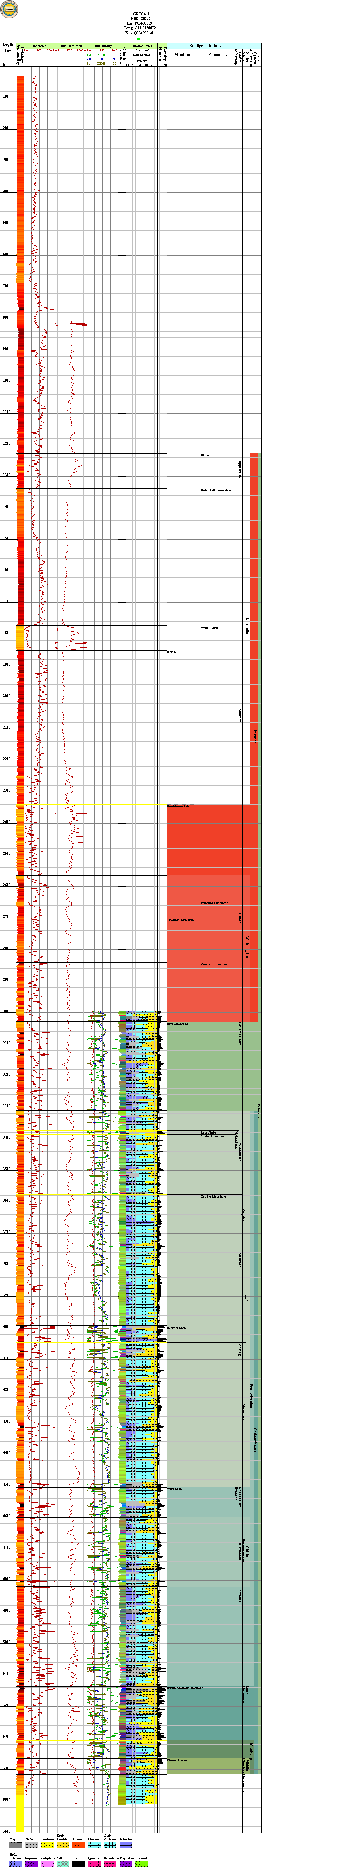This screenshot has height=1872, width=340.
Task: Select the Shale lithology legend swatch
Action: [x=31, y=1845]
